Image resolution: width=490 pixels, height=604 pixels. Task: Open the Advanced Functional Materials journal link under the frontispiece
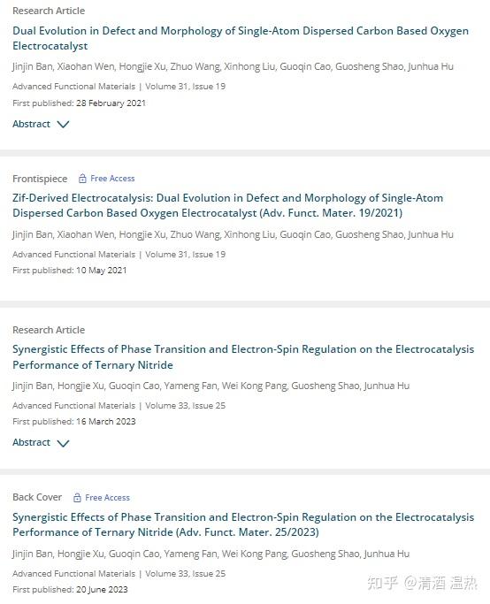[74, 255]
